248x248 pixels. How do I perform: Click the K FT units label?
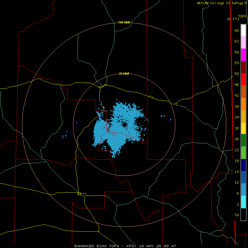233,19
